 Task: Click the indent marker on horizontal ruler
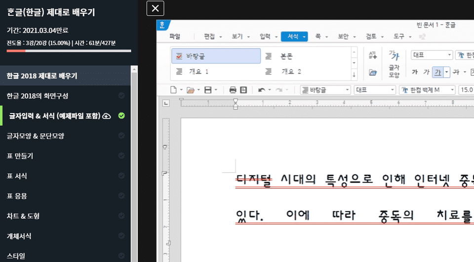coord(235,104)
